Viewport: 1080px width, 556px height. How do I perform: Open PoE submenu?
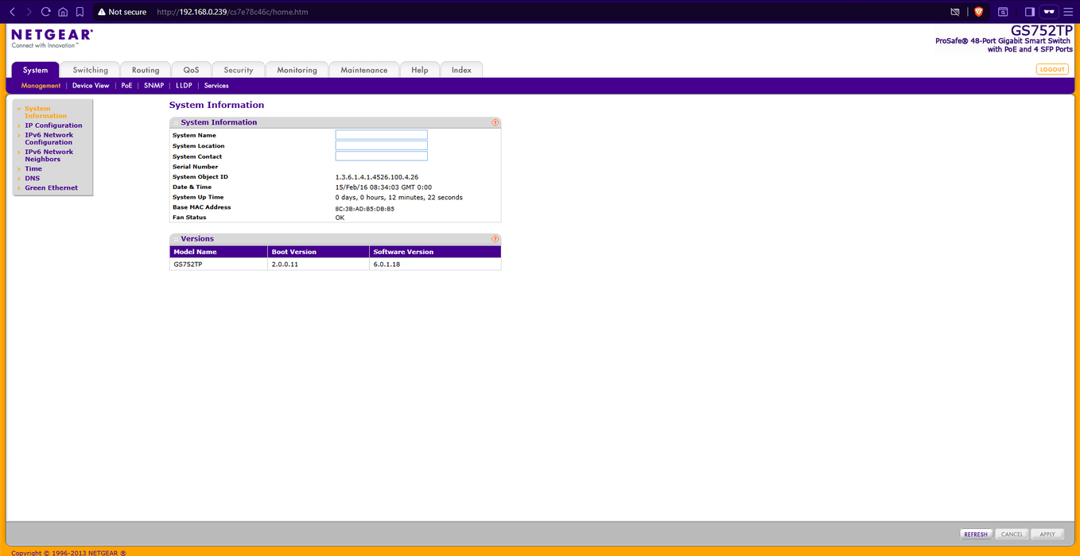point(126,86)
